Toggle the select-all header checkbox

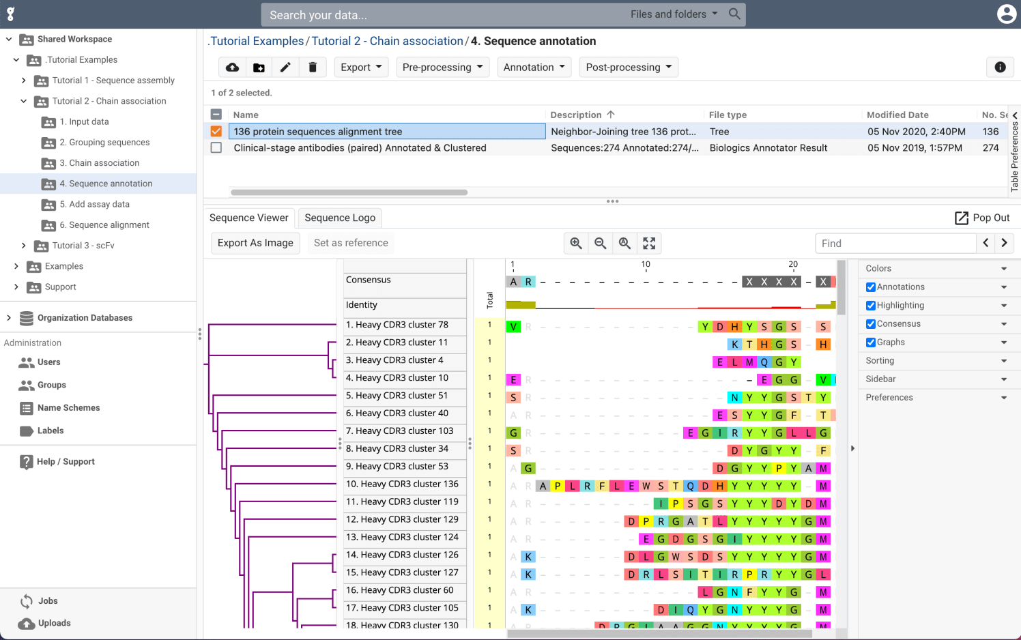point(216,115)
